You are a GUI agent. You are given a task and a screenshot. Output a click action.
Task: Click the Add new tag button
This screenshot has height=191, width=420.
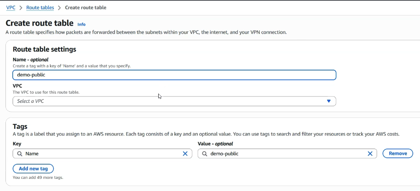33,169
